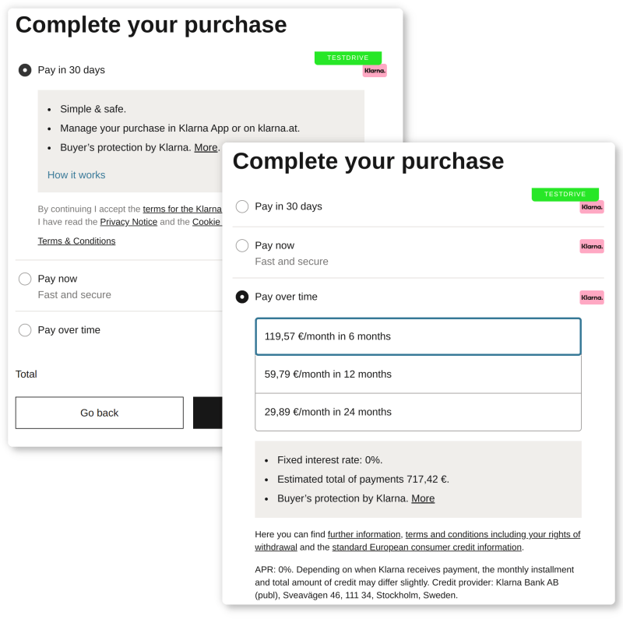Click the back panel TESTDRIVE badge
623x619 pixels.
click(347, 58)
